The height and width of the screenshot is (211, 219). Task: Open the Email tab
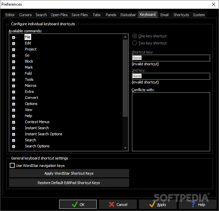pos(164,15)
